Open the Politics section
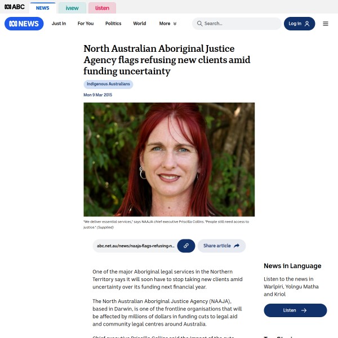 (x=113, y=24)
